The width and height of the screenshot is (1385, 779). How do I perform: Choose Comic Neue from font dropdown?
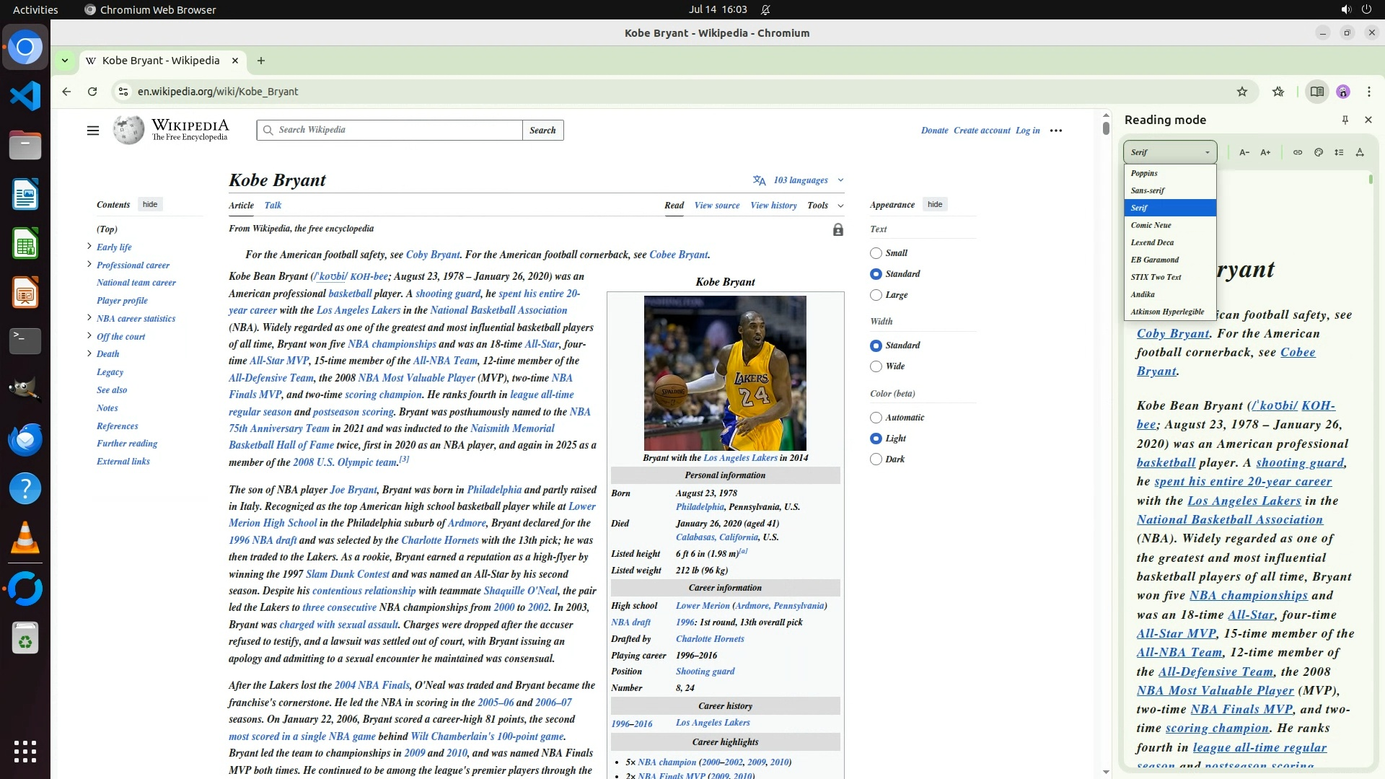click(x=1151, y=225)
